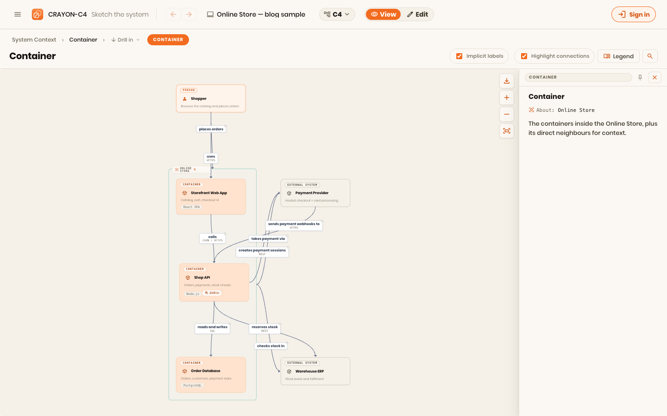Image resolution: width=667 pixels, height=416 pixels.
Task: Toggle the Implicit labels checkbox
Action: pyautogui.click(x=459, y=56)
